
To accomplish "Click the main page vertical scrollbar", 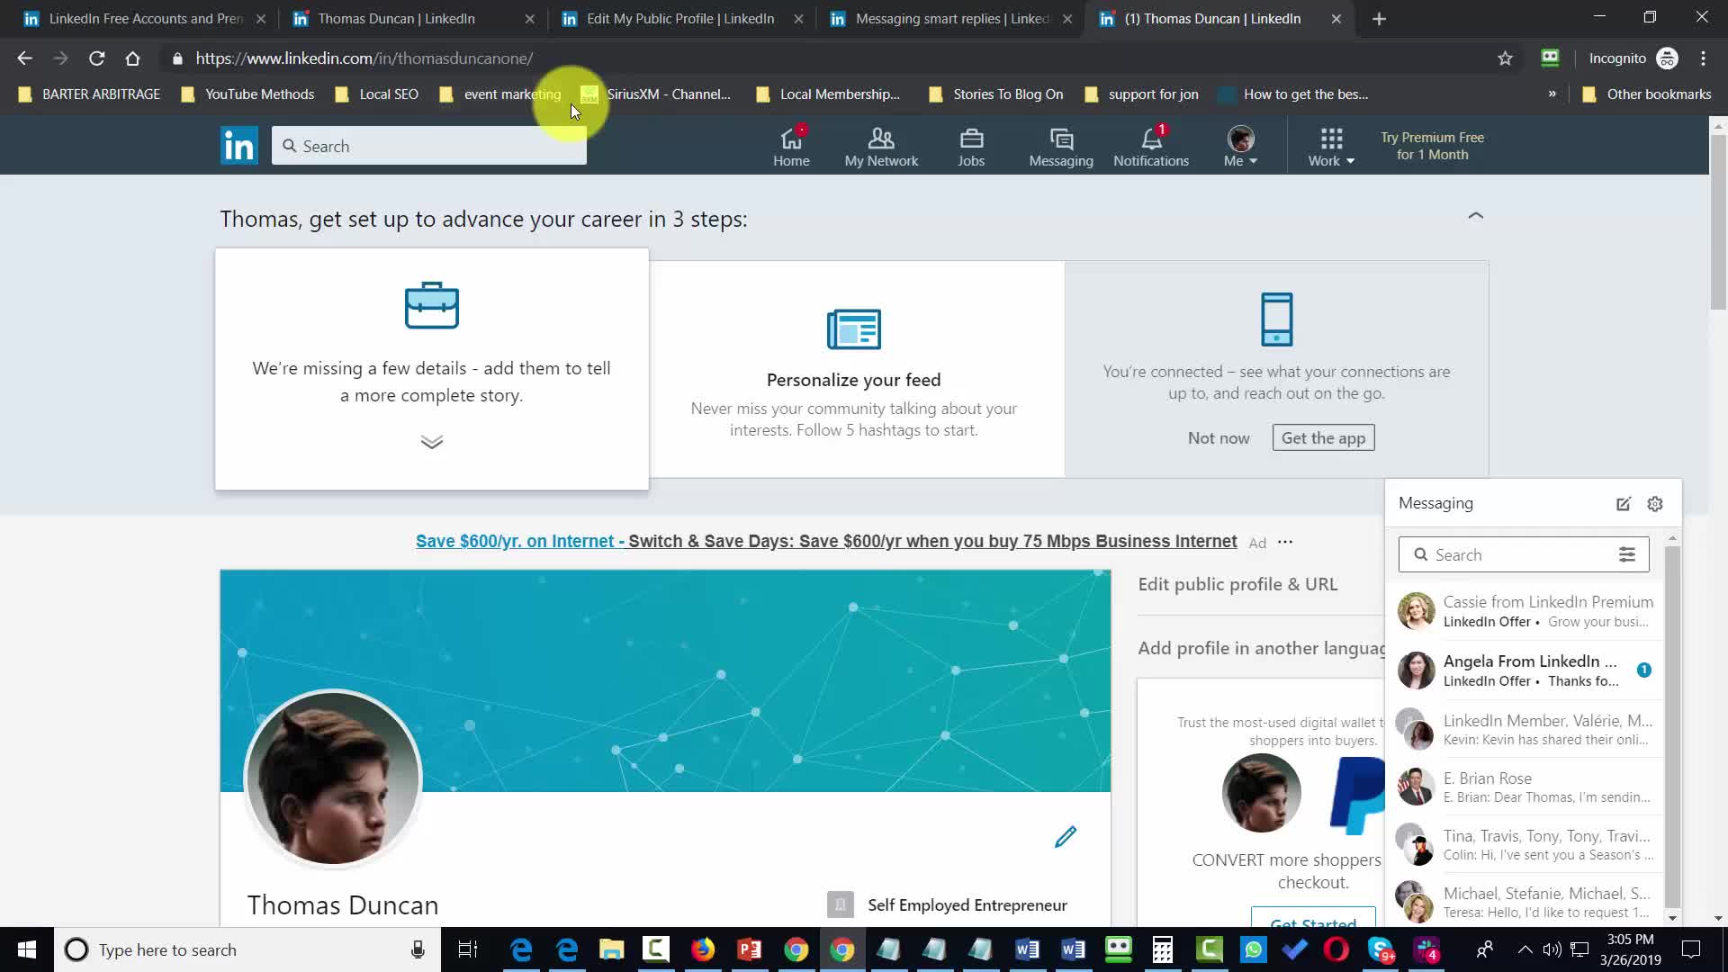I will [1718, 221].
